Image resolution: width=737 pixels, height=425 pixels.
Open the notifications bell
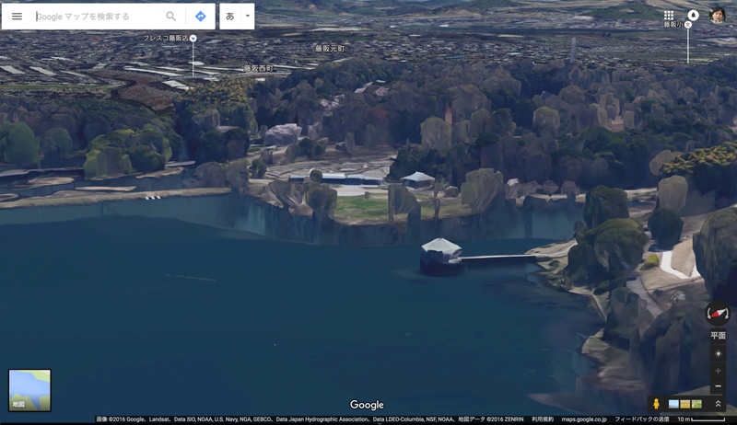(x=693, y=16)
